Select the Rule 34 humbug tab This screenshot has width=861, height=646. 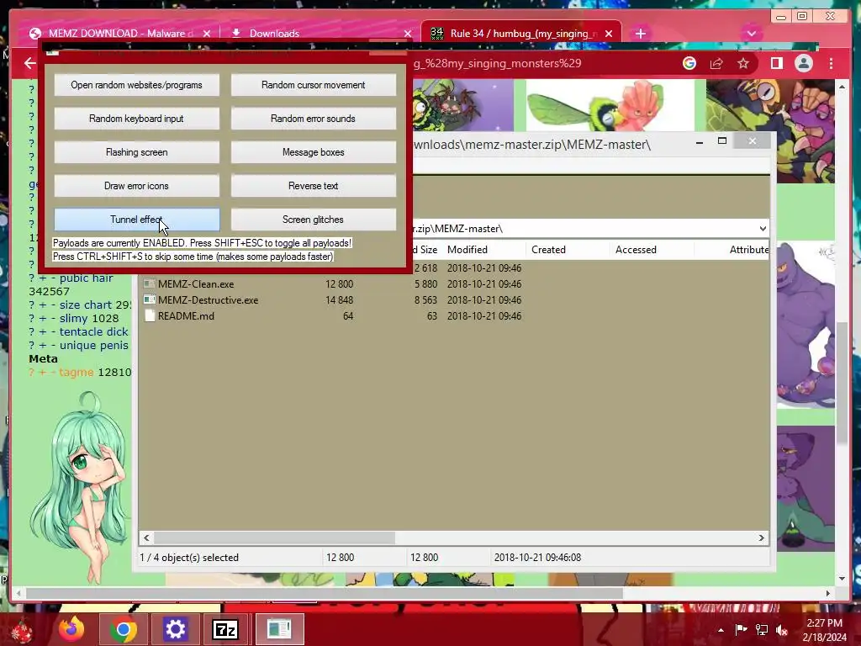click(520, 34)
